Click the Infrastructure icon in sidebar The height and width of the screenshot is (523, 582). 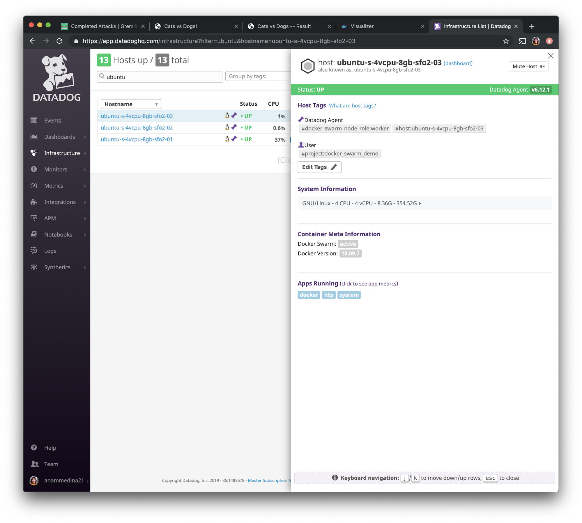[x=34, y=153]
